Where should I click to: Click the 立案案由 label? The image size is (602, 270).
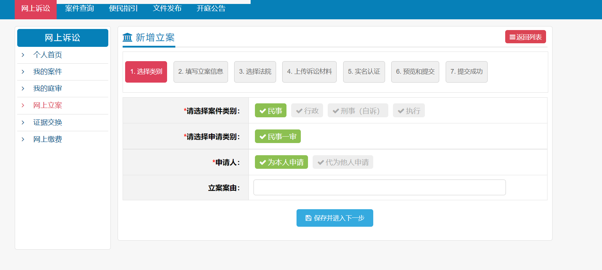click(x=224, y=188)
